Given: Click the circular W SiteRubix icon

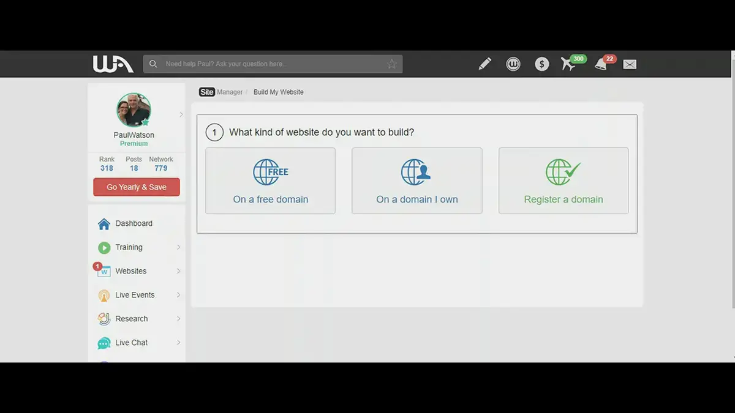Looking at the screenshot, I should 513,64.
